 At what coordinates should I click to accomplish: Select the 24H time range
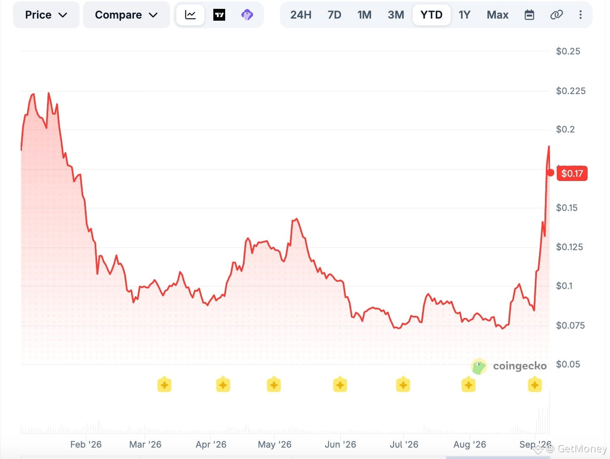301,15
